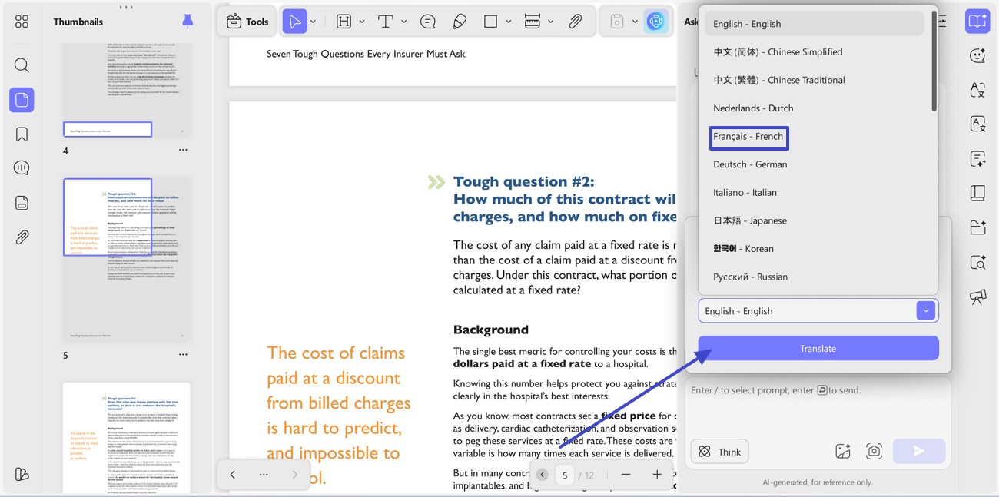The image size is (999, 497).
Task: Open the translate icon in right sidebar
Action: (x=977, y=90)
